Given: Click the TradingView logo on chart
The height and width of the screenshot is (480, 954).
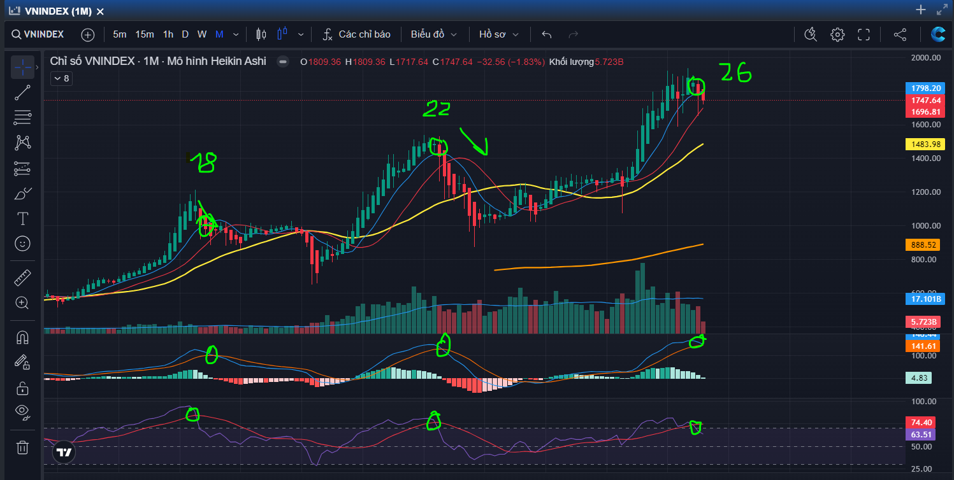Looking at the screenshot, I should coord(64,452).
